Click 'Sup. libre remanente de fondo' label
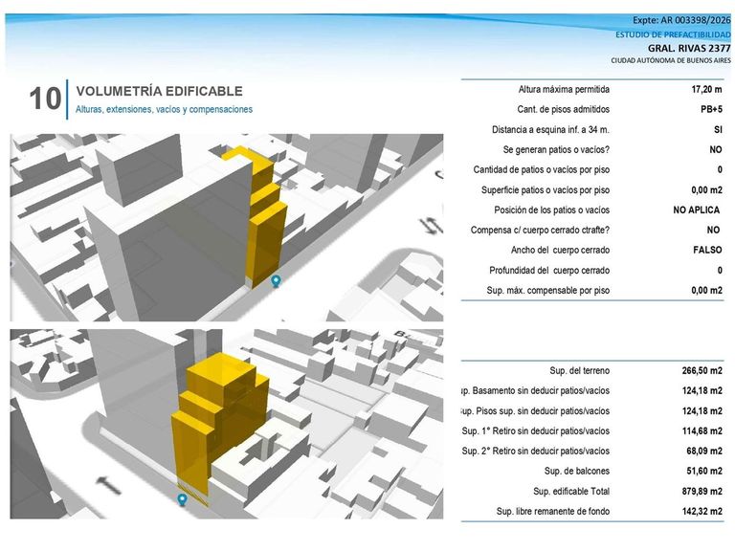 coord(553,512)
